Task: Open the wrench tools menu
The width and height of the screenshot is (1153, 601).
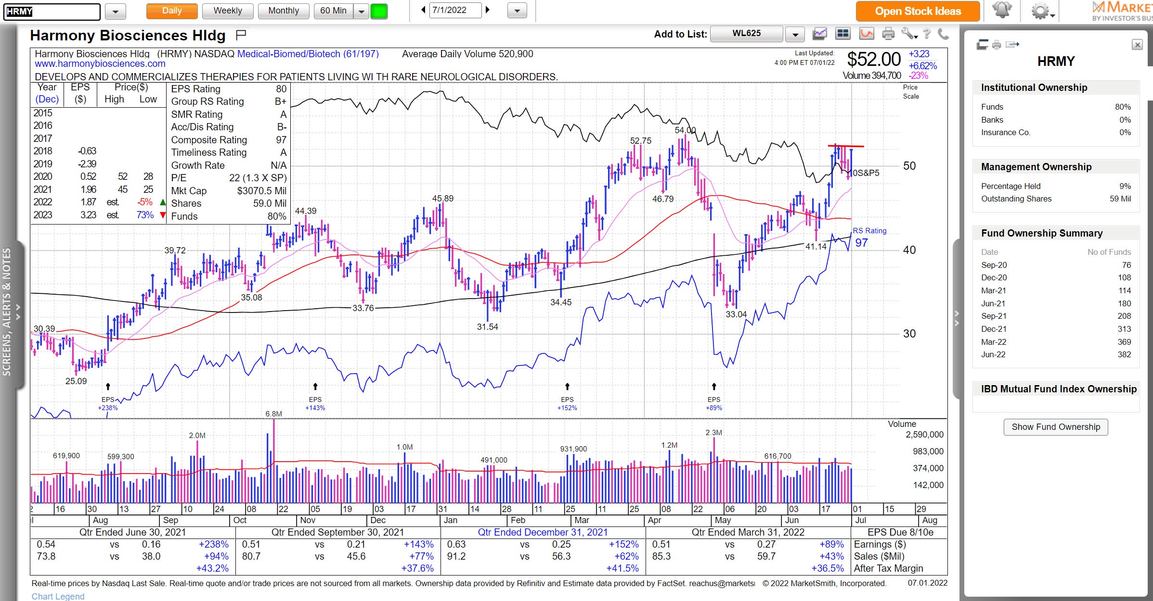Action: (x=909, y=34)
